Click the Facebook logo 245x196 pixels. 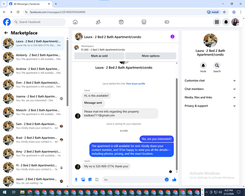click(7, 22)
